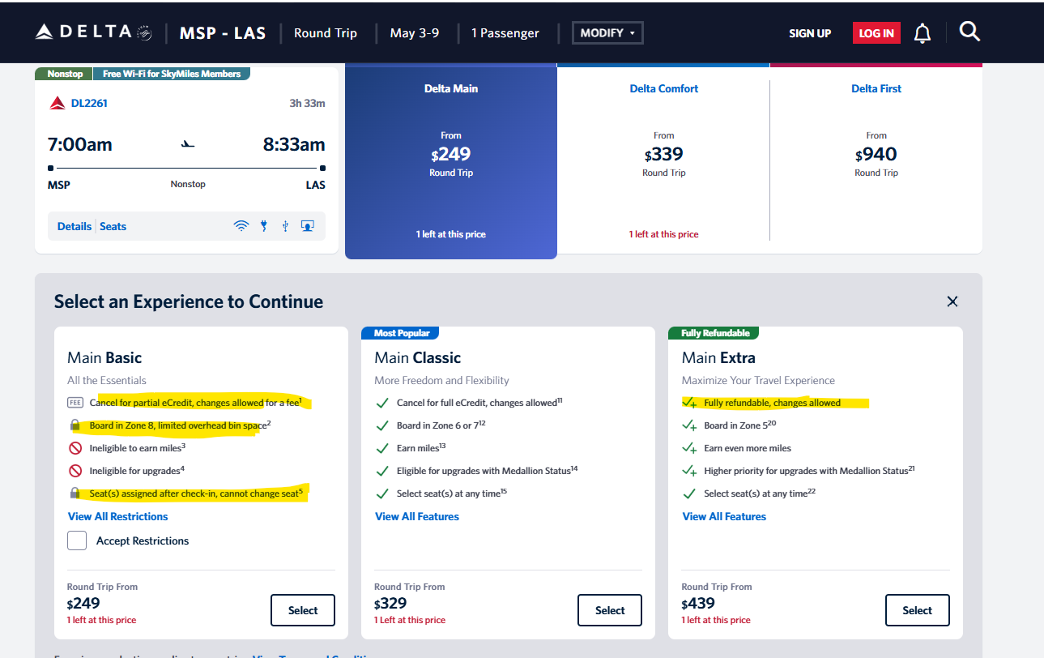Open the notifications bell
Image resolution: width=1044 pixels, height=658 pixels.
(x=922, y=33)
